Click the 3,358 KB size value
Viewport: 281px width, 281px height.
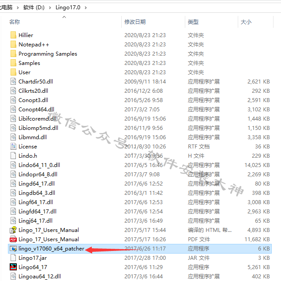[259, 137]
